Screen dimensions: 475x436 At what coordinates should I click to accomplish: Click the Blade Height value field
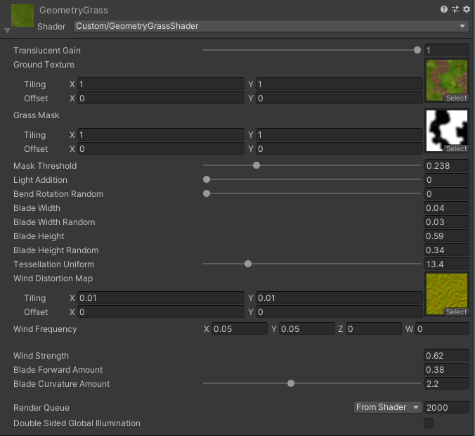tap(446, 236)
